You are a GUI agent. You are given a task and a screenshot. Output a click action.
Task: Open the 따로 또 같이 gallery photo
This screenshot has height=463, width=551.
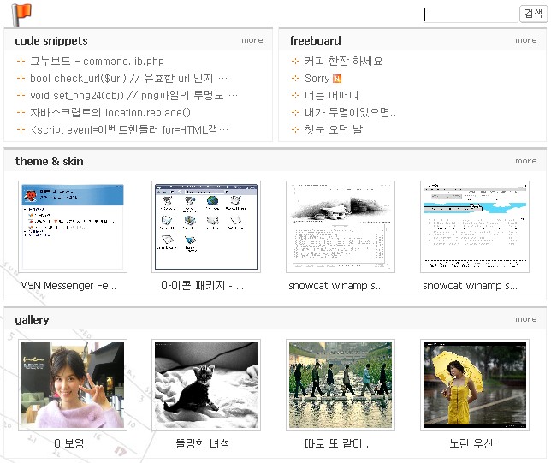[340, 385]
